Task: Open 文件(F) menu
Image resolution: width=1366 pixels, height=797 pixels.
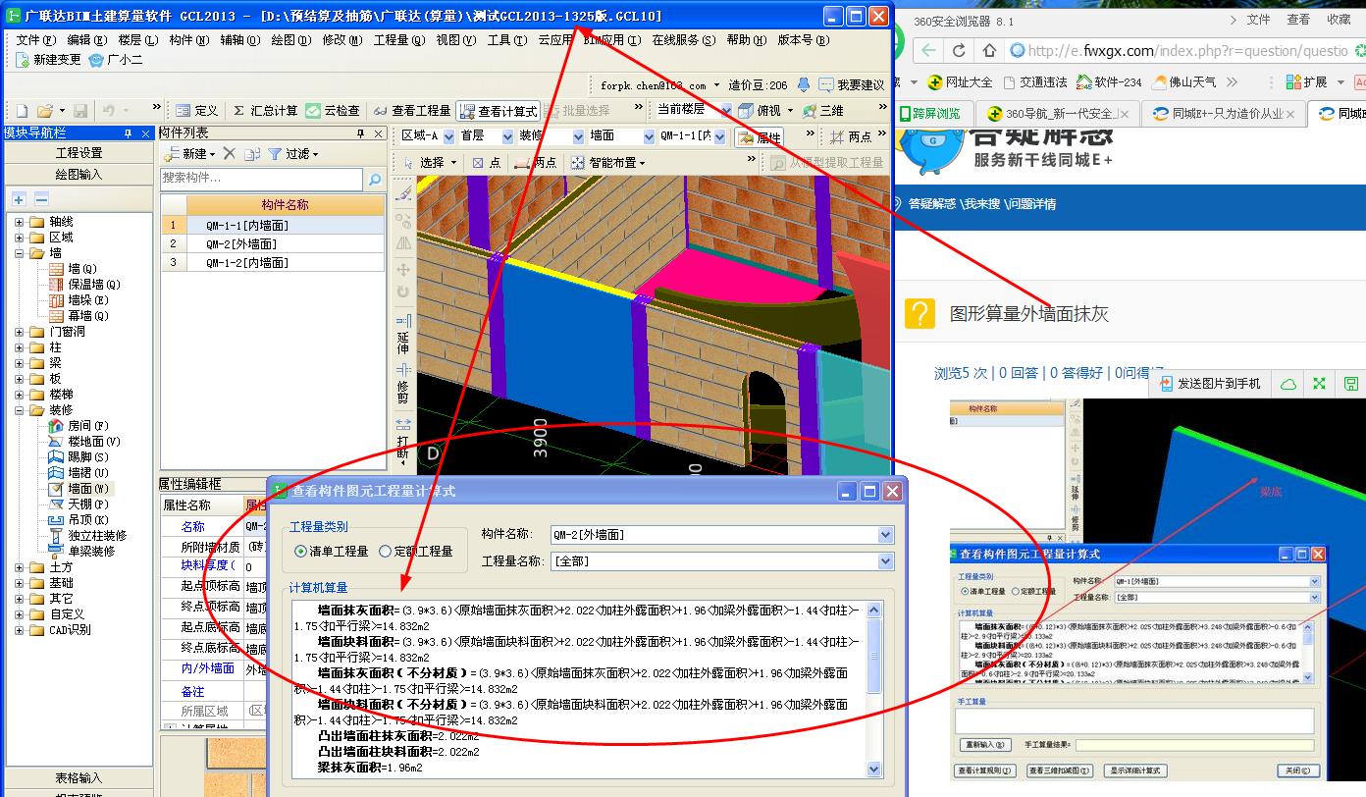Action: (x=34, y=40)
